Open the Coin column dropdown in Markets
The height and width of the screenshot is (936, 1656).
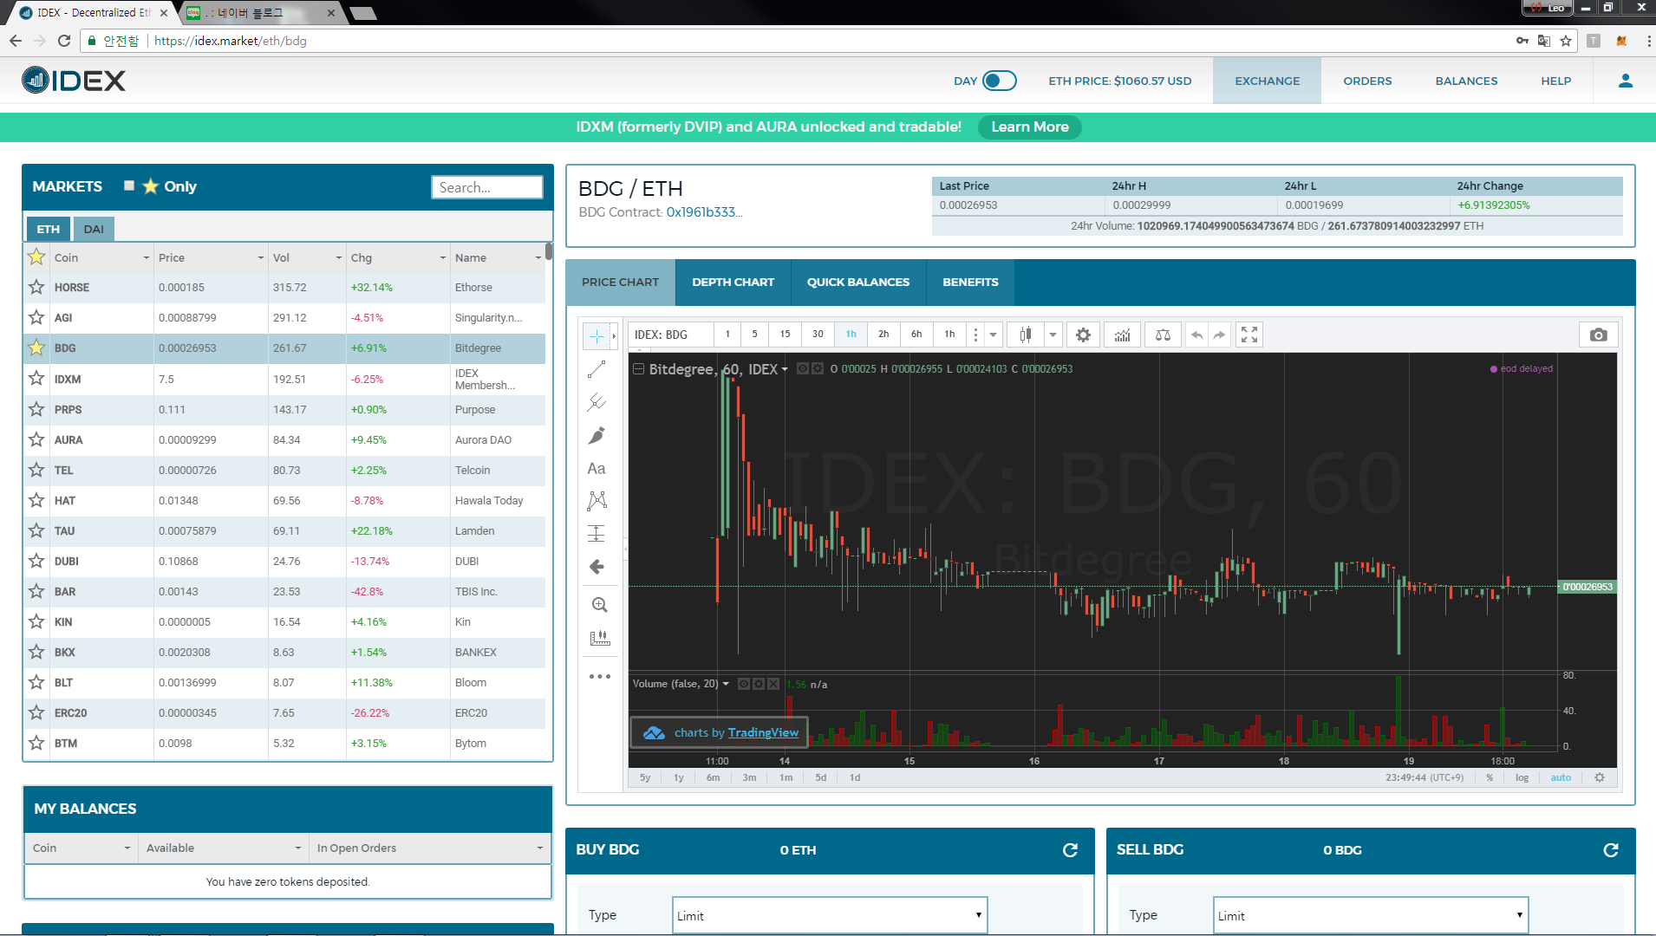(x=146, y=257)
